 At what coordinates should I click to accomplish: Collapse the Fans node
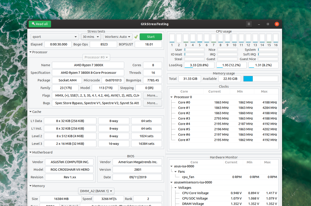pos(175,172)
